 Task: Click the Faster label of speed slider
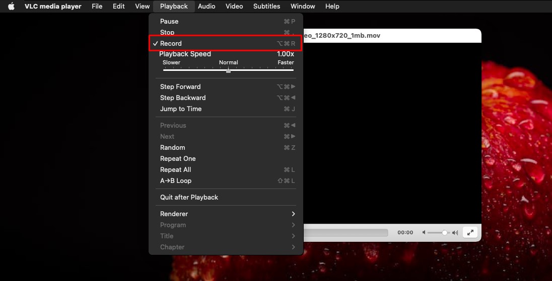point(286,62)
